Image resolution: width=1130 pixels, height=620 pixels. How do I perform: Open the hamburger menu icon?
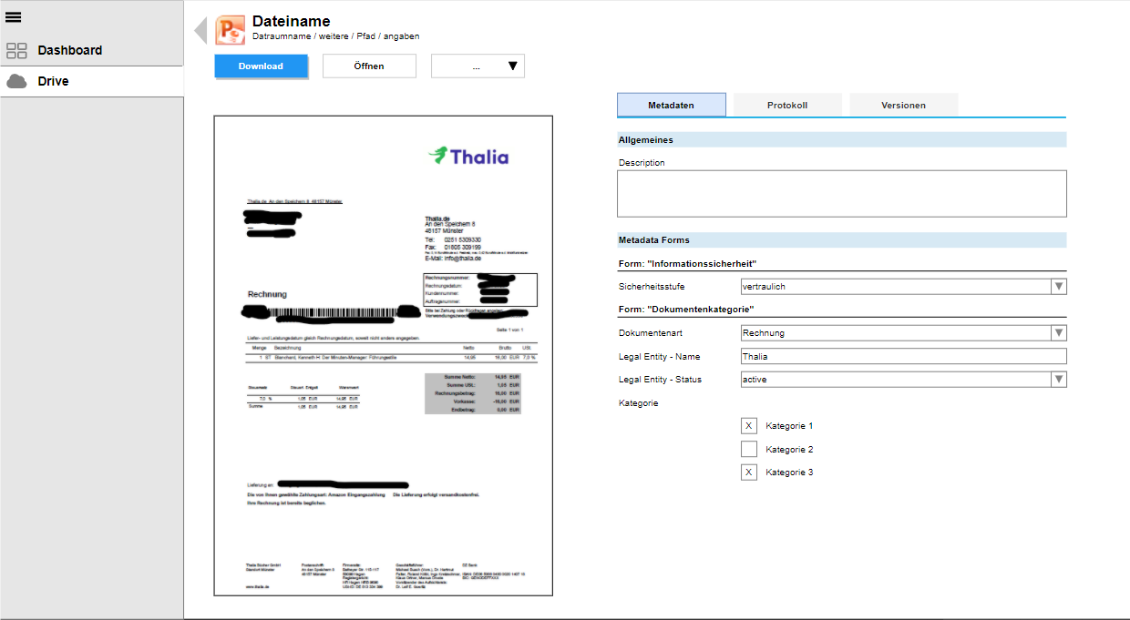[x=14, y=17]
